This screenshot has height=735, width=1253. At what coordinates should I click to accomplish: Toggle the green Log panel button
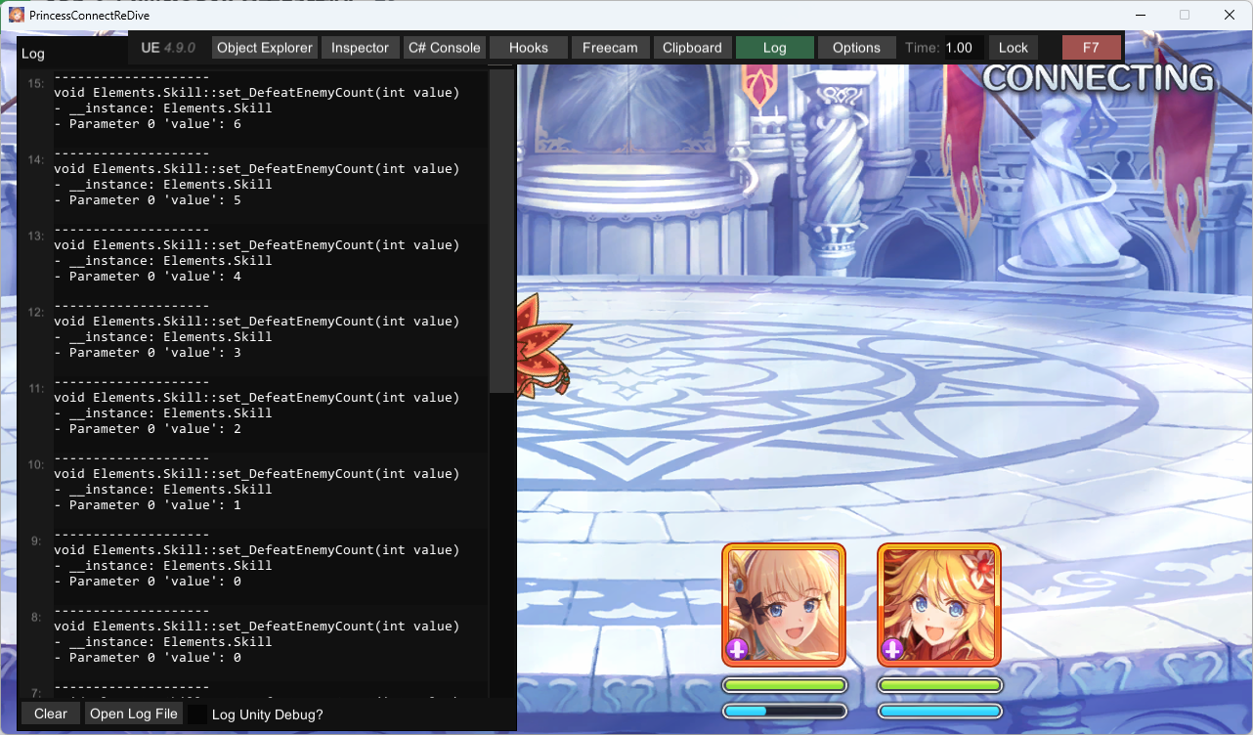tap(774, 48)
